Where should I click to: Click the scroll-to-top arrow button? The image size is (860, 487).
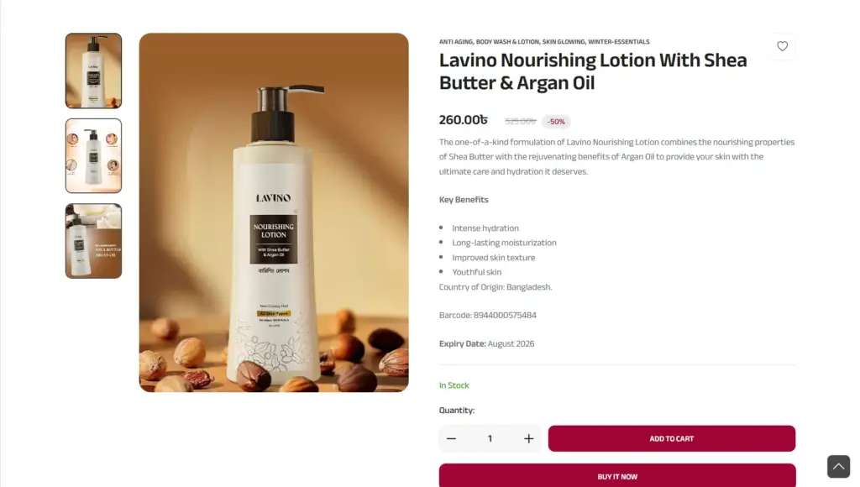click(838, 466)
